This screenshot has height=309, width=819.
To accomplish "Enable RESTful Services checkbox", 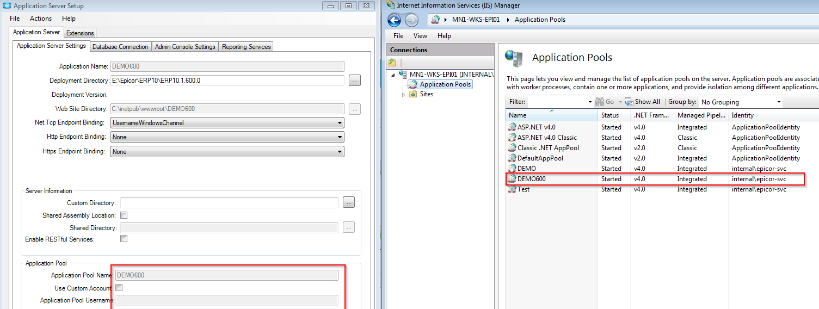I will click(x=124, y=239).
